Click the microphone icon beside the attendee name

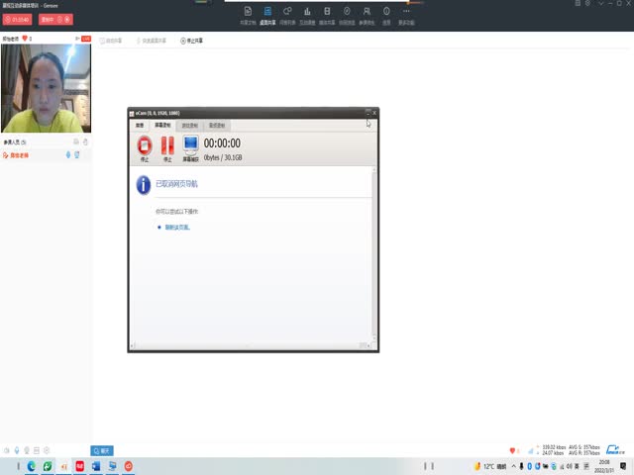67,154
